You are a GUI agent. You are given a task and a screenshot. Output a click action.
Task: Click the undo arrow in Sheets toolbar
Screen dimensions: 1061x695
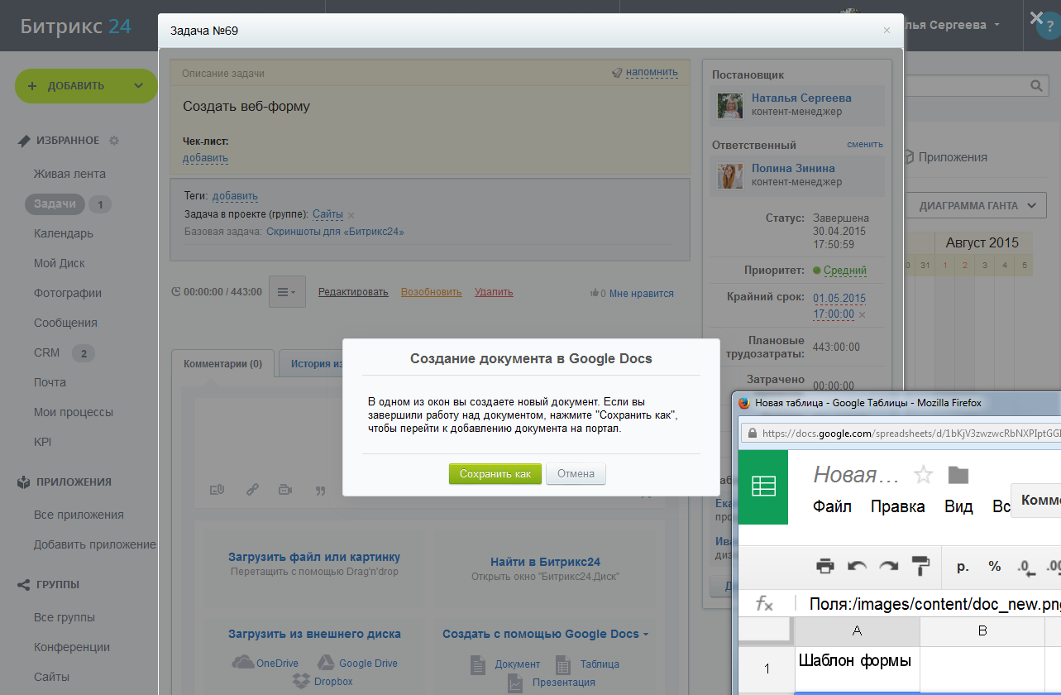(857, 567)
